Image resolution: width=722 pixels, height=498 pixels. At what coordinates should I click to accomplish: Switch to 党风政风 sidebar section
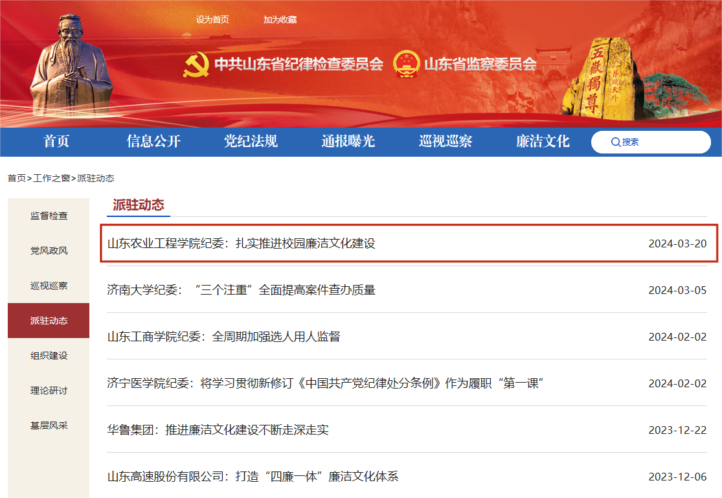pos(49,251)
